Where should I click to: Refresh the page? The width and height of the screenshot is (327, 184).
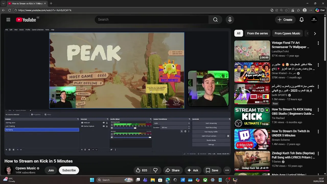[9, 10]
